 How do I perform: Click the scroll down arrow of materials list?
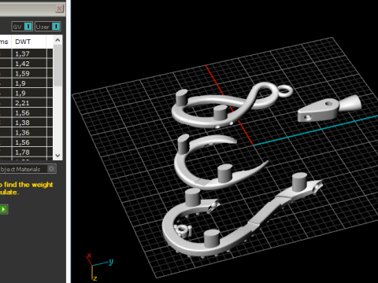pos(57,156)
